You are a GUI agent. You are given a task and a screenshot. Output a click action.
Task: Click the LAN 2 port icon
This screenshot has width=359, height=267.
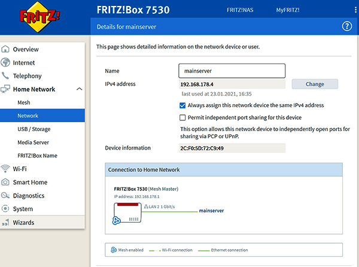pyautogui.click(x=146, y=207)
